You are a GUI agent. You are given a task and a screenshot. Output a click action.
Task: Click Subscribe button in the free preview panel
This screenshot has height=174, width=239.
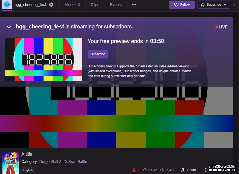coord(98,54)
